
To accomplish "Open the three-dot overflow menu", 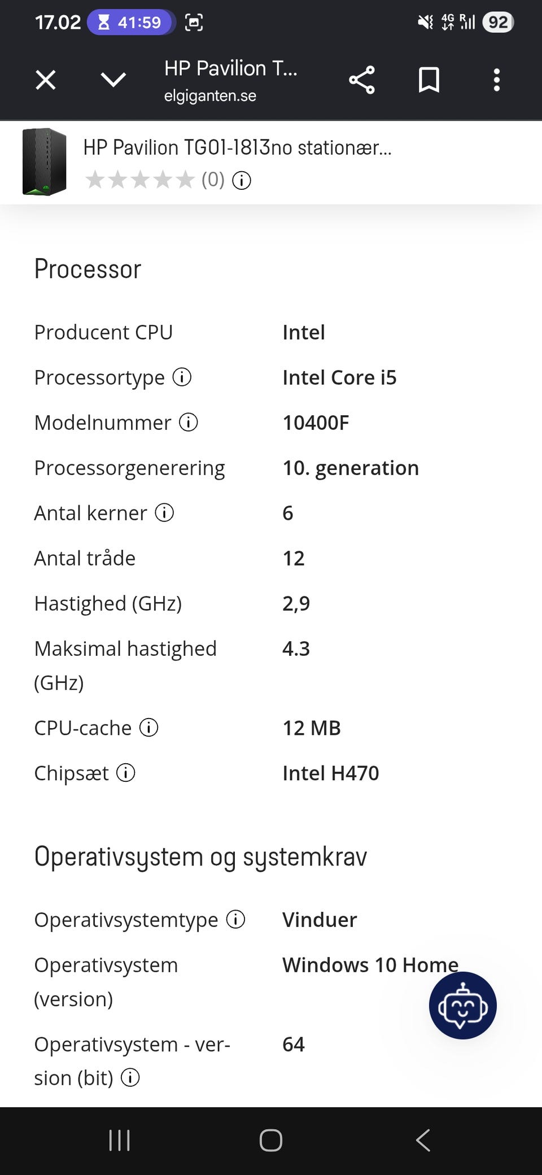I will tap(497, 80).
